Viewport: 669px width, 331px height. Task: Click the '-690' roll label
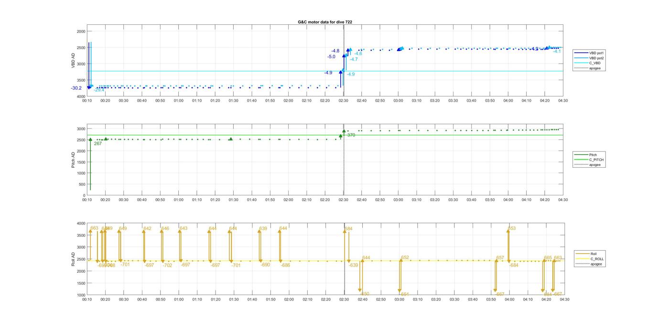coord(265,265)
